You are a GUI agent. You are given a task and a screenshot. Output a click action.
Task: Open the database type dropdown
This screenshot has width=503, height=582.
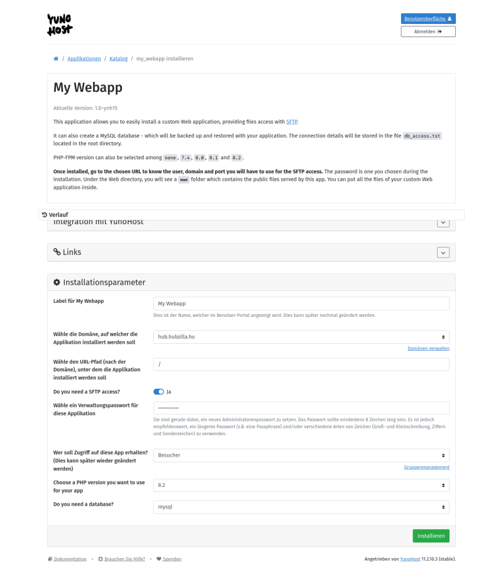click(x=301, y=507)
